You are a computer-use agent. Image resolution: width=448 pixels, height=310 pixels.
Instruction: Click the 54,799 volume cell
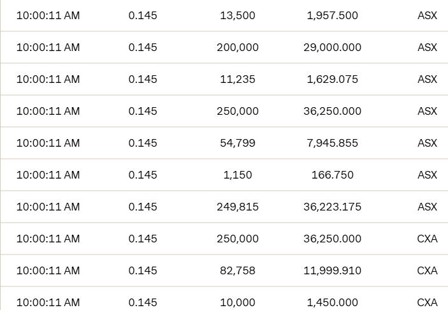tap(238, 143)
